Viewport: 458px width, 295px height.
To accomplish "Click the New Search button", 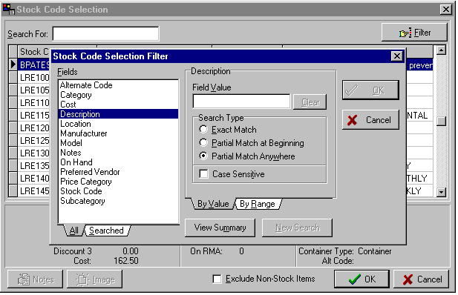I will tap(297, 228).
